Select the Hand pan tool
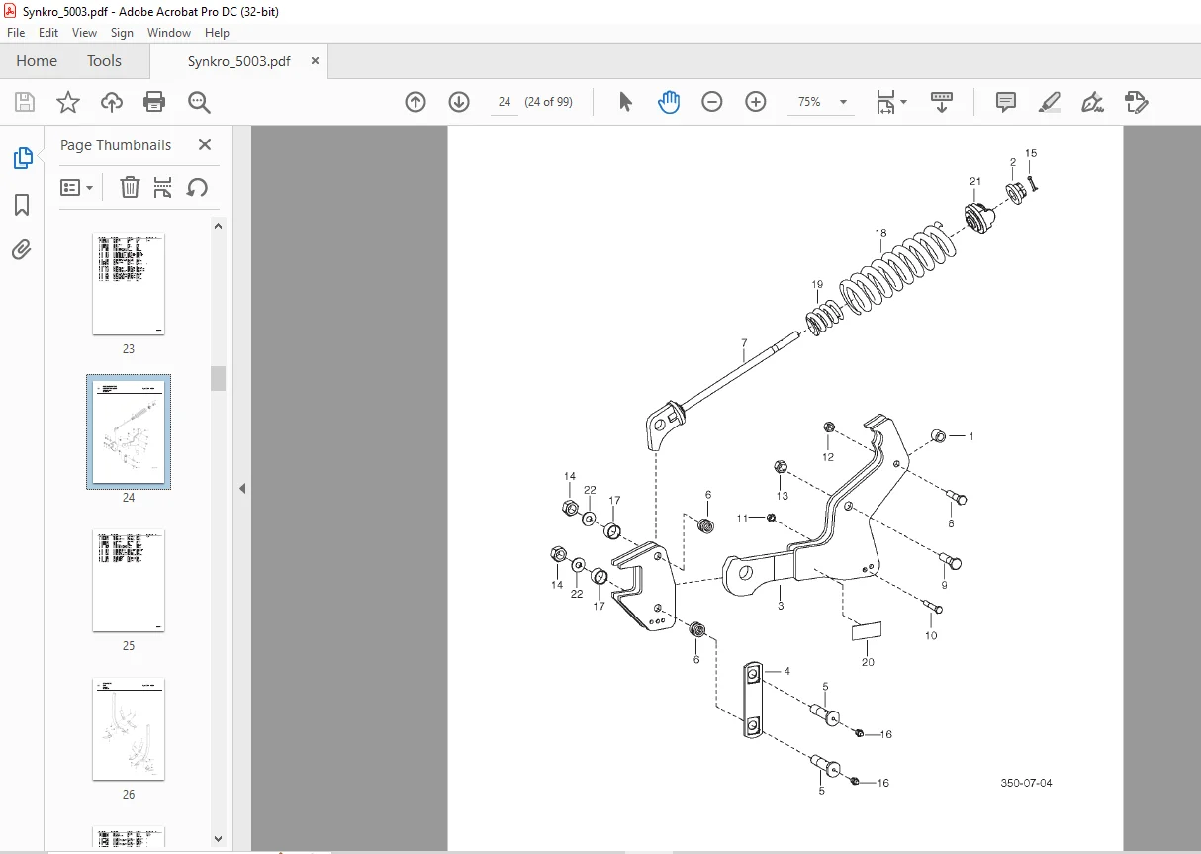The height and width of the screenshot is (854, 1201). pos(669,102)
